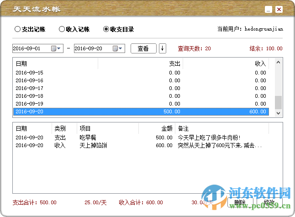
Task: Minimize the 天天流水帐 window
Action: pos(269,9)
